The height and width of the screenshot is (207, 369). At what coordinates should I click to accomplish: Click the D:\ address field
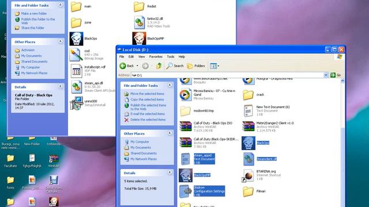pos(227,75)
